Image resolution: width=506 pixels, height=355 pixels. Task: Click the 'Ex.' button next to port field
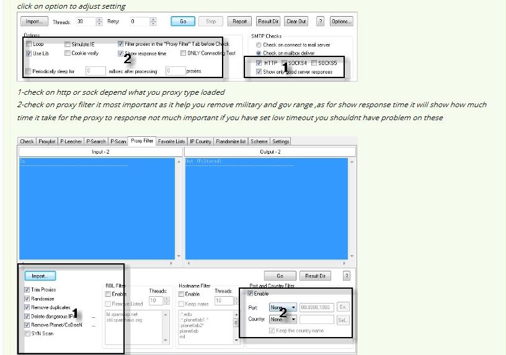point(343,307)
